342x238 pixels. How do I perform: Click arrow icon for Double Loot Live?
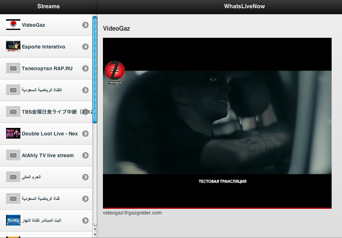85,134
